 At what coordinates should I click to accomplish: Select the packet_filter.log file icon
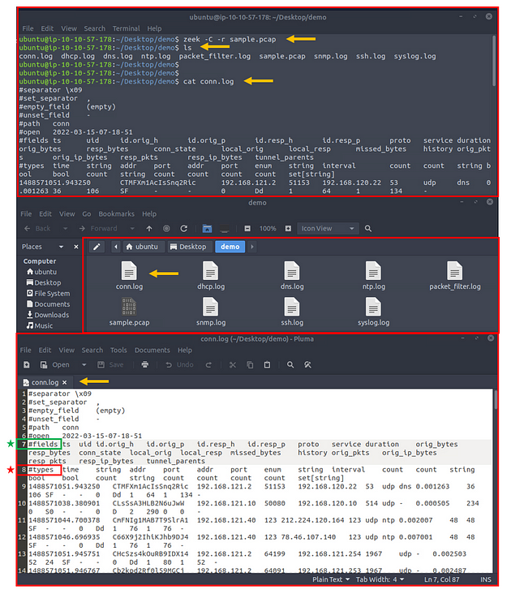(x=454, y=275)
